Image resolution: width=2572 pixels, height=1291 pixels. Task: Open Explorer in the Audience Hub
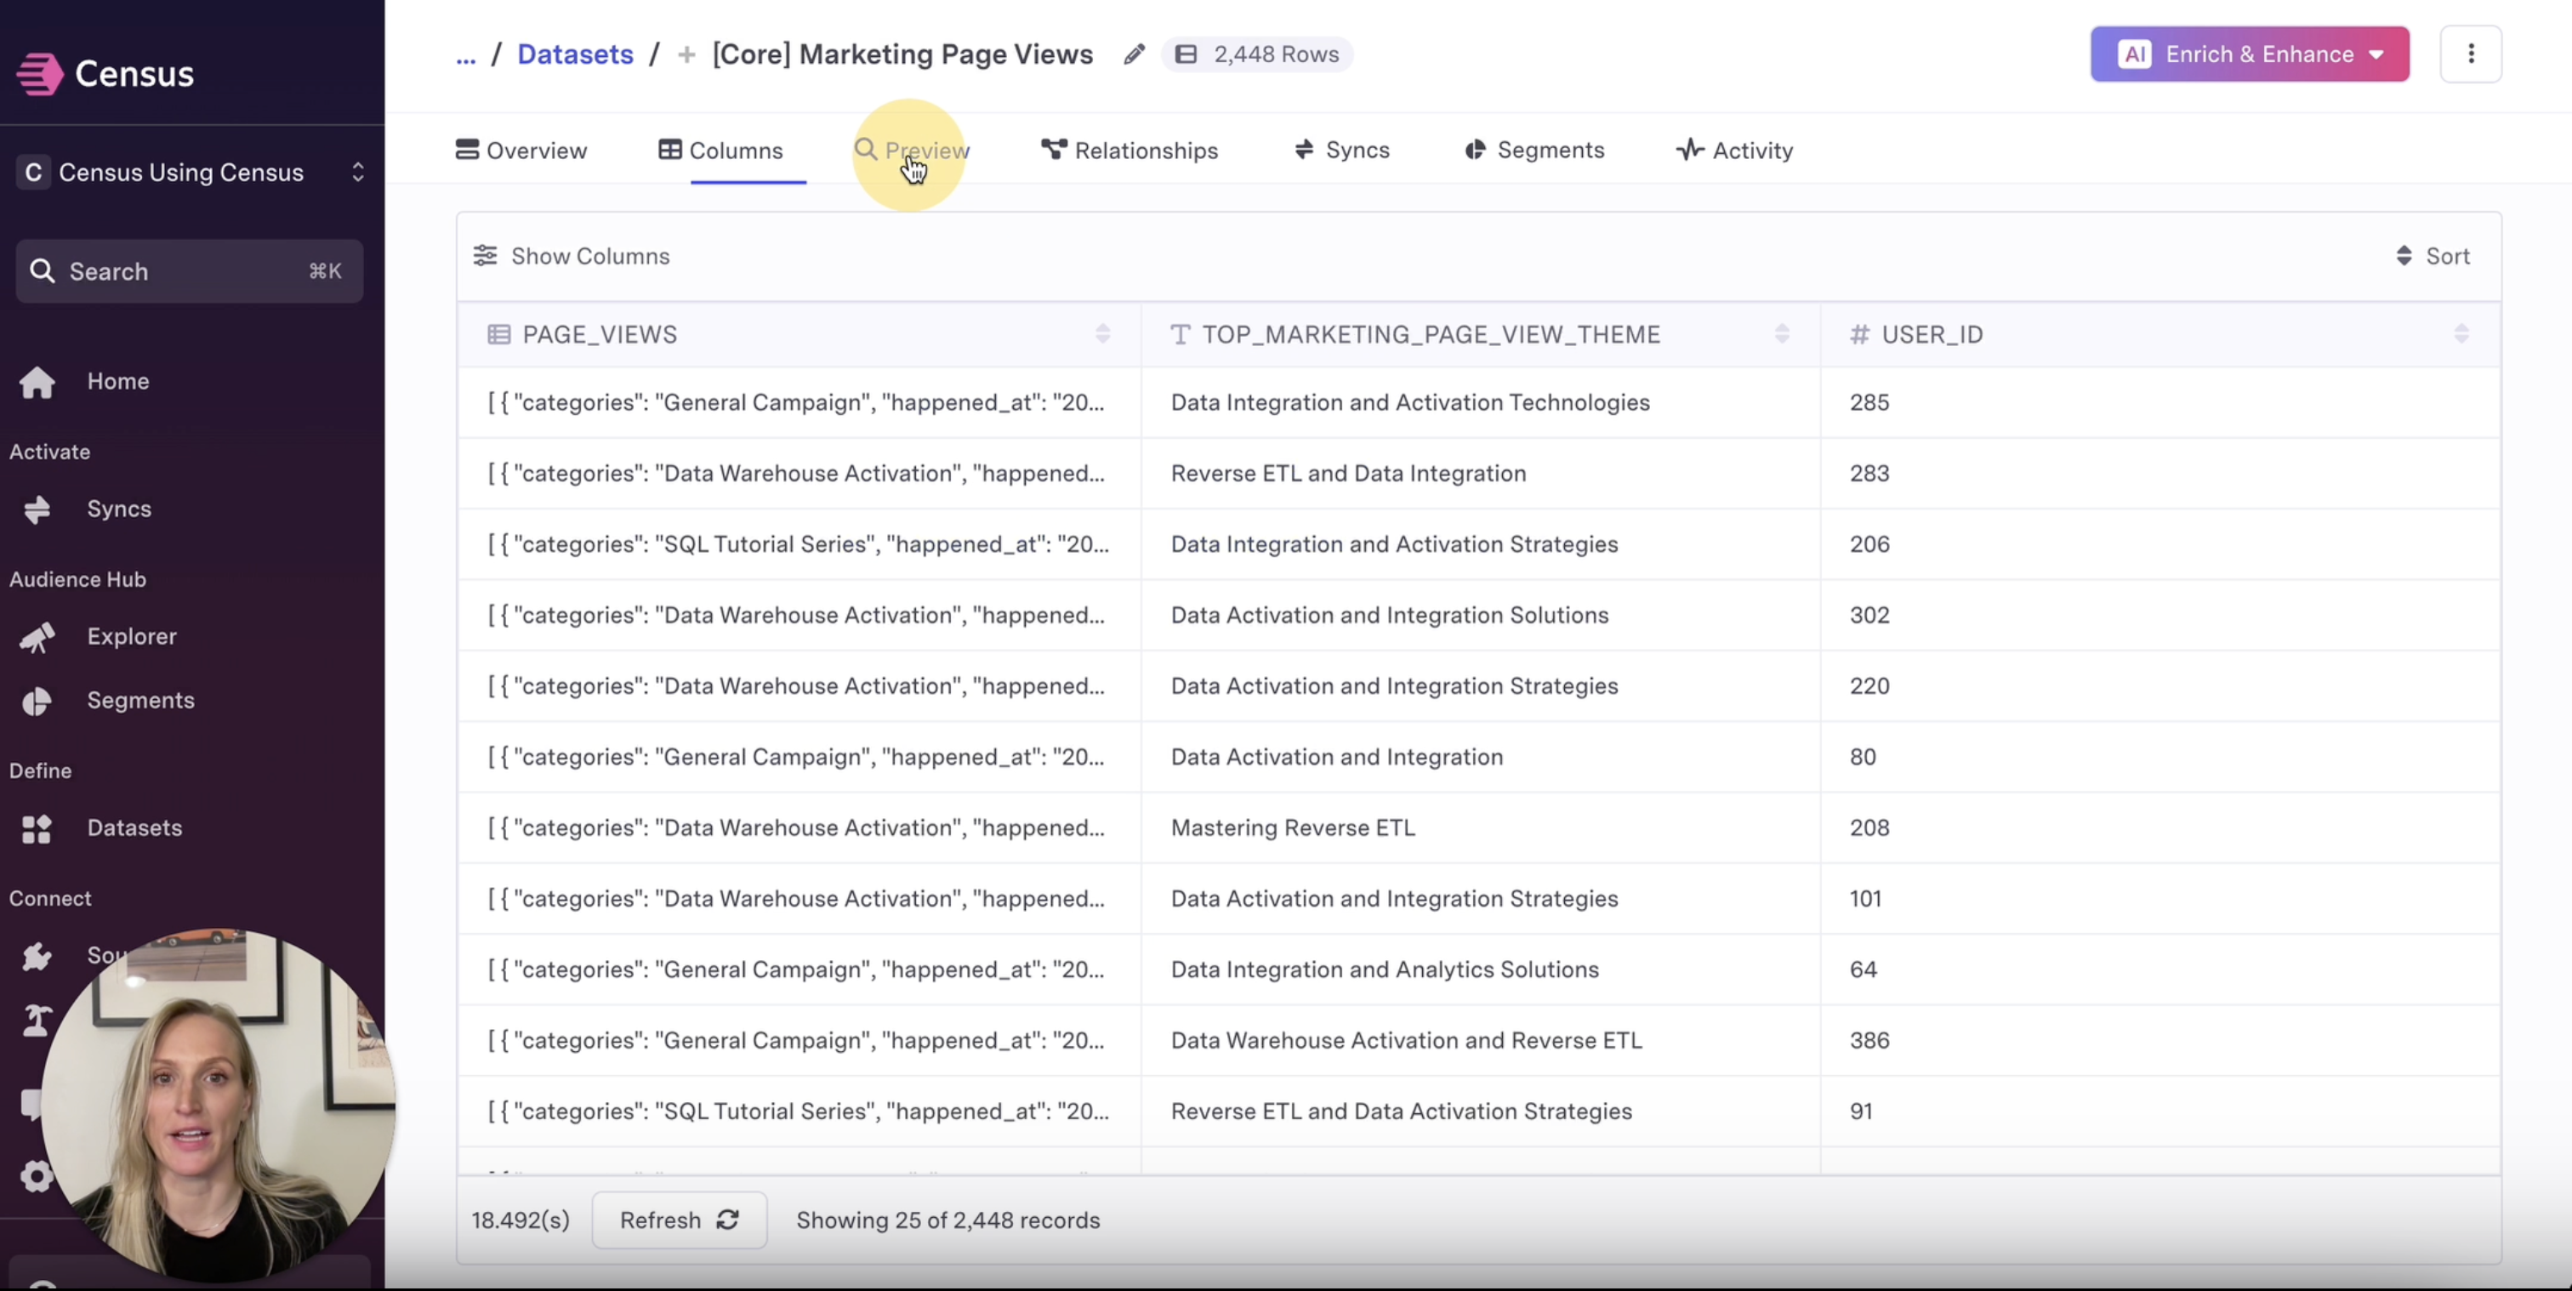pyautogui.click(x=132, y=637)
